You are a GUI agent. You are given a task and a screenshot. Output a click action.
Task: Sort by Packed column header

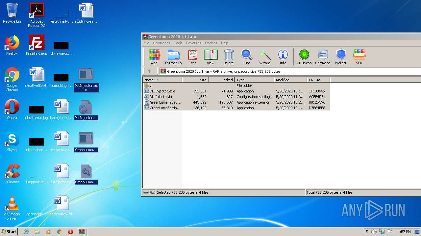(x=221, y=80)
